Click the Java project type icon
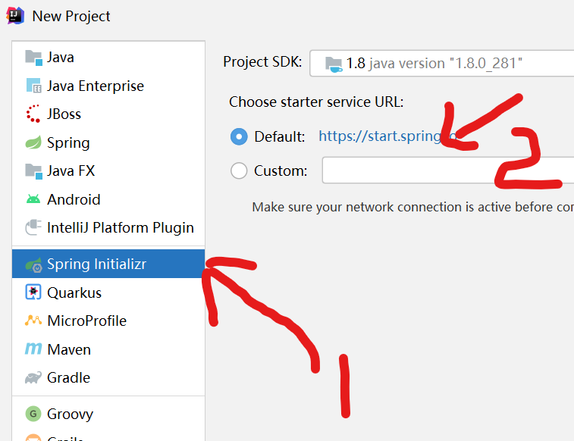The width and height of the screenshot is (574, 441). coord(33,58)
